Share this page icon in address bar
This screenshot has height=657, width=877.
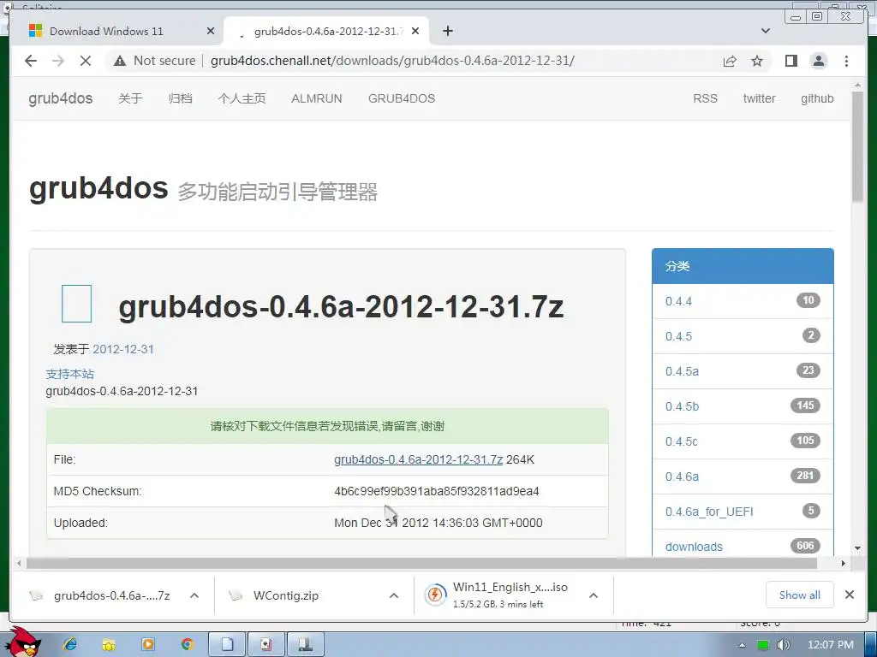coord(730,61)
